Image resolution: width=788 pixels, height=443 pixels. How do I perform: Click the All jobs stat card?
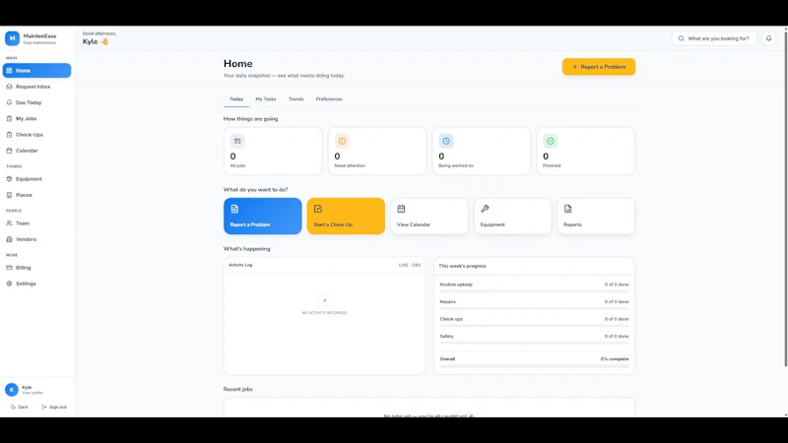point(273,152)
